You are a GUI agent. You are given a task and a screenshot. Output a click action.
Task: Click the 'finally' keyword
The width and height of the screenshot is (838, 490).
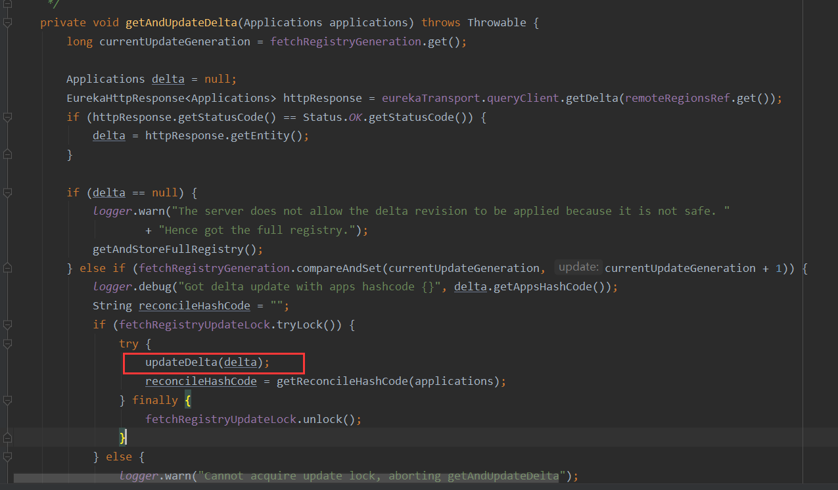click(x=155, y=400)
